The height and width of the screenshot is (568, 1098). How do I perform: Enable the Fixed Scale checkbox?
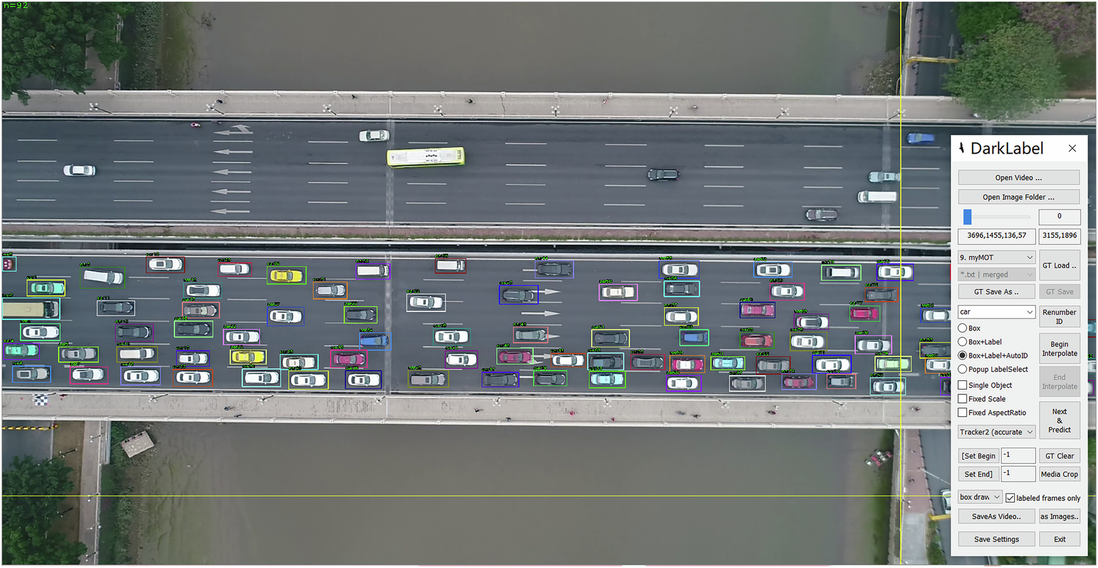coord(963,399)
